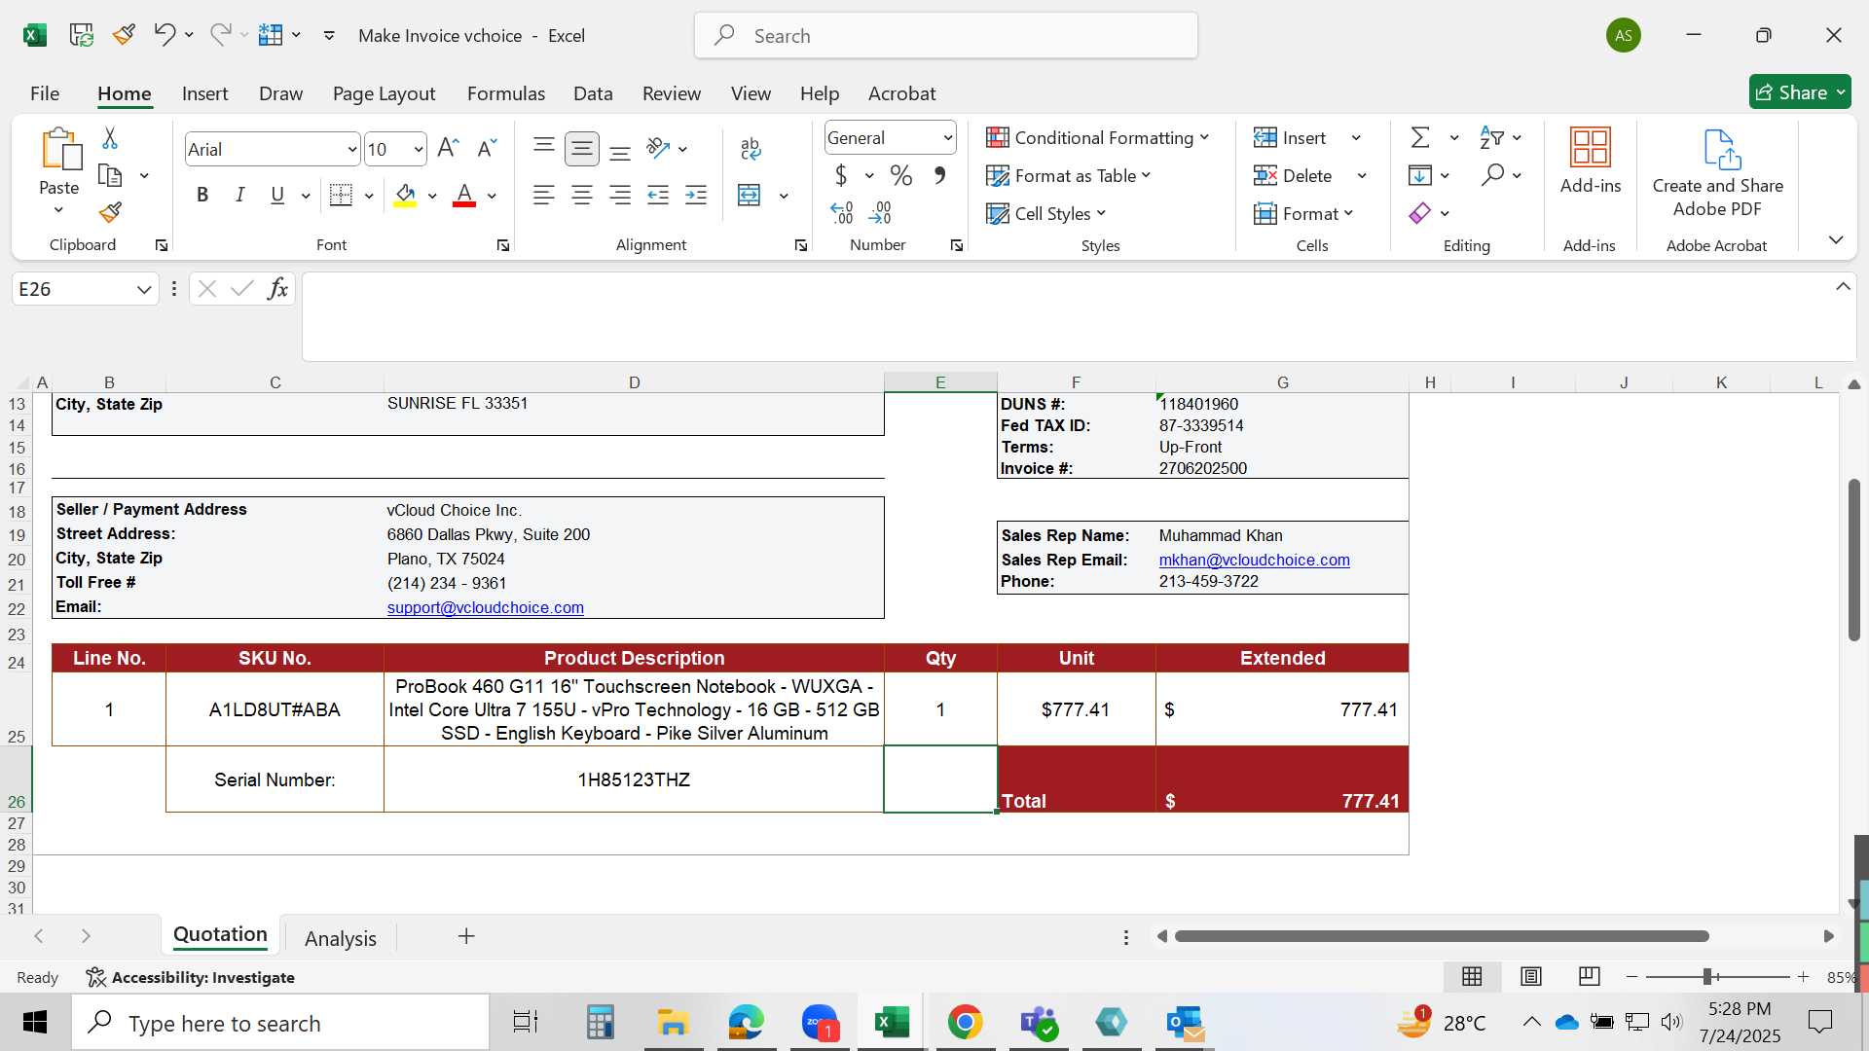Open the Analysis sheet tab

point(341,938)
